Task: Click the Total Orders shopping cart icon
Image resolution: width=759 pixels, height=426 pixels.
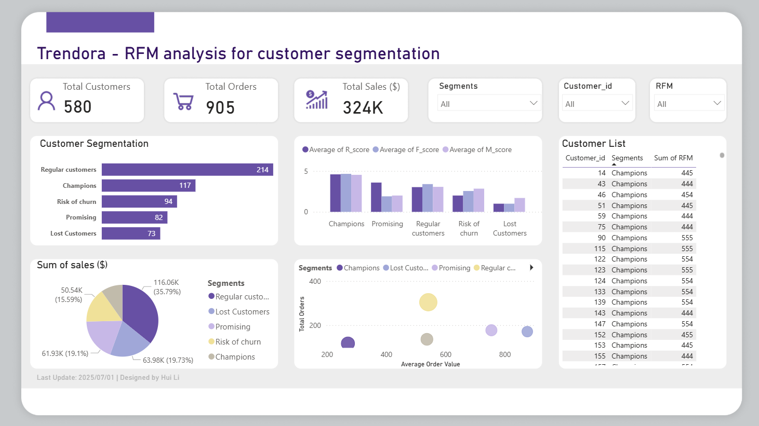Action: (x=183, y=102)
